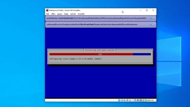
Task: Click the VirtualBox icon in the title bar
Action: coord(47,10)
